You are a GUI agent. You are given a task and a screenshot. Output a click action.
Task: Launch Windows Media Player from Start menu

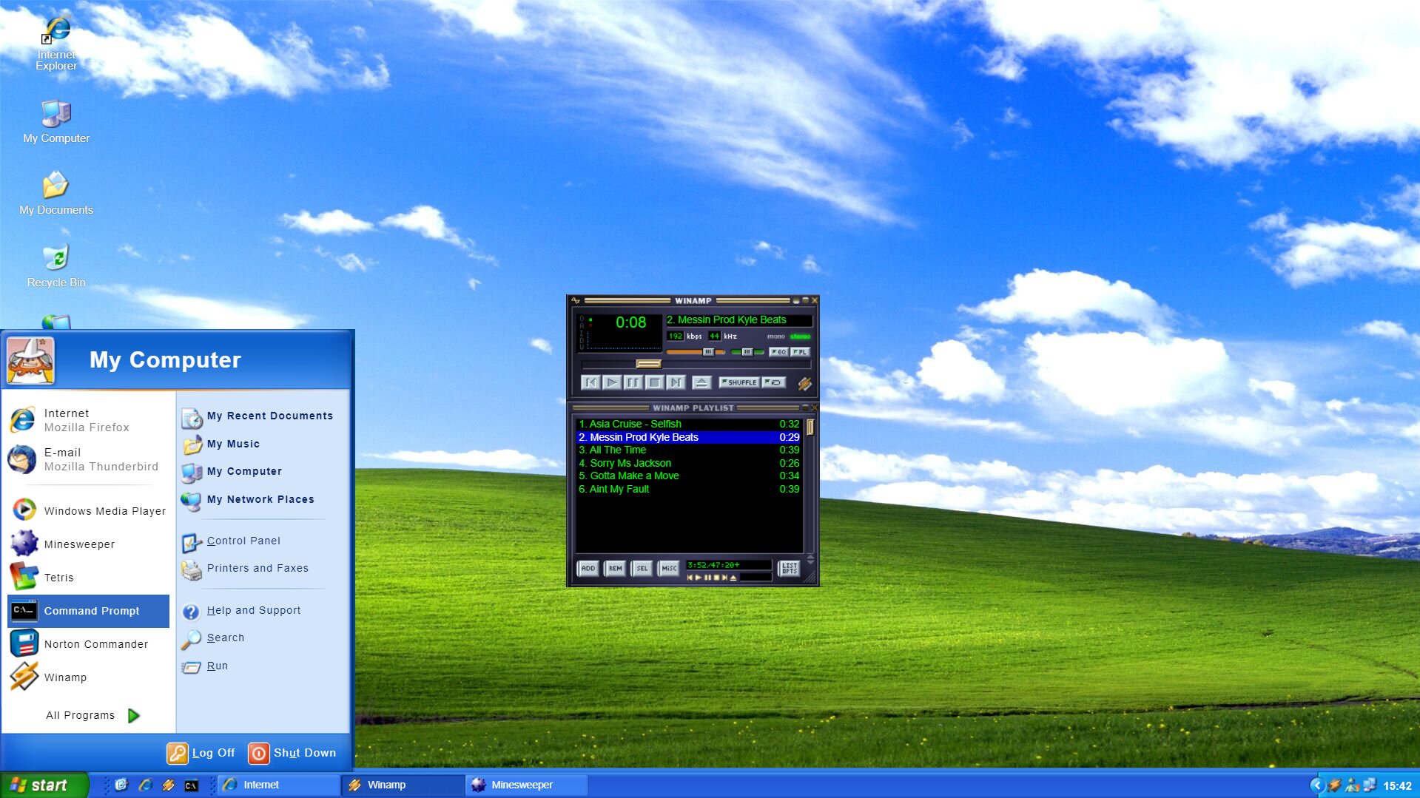pos(88,510)
